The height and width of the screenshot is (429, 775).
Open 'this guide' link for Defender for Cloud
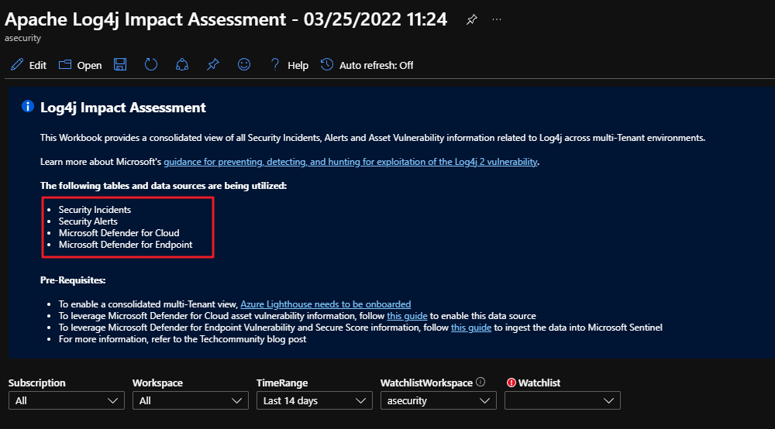tap(407, 316)
